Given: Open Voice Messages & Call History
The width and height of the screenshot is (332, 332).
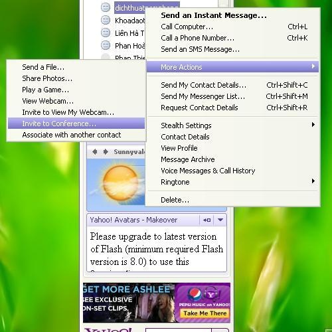Looking at the screenshot, I should (x=232, y=171).
